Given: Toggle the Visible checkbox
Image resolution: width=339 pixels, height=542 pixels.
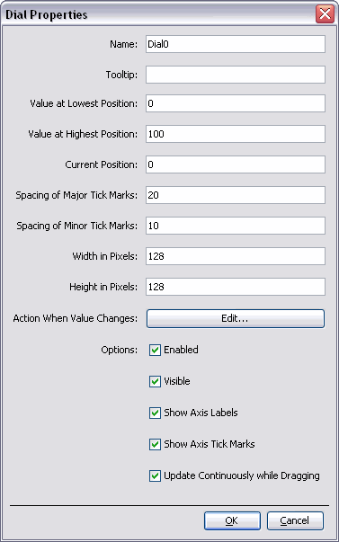Looking at the screenshot, I should point(155,381).
